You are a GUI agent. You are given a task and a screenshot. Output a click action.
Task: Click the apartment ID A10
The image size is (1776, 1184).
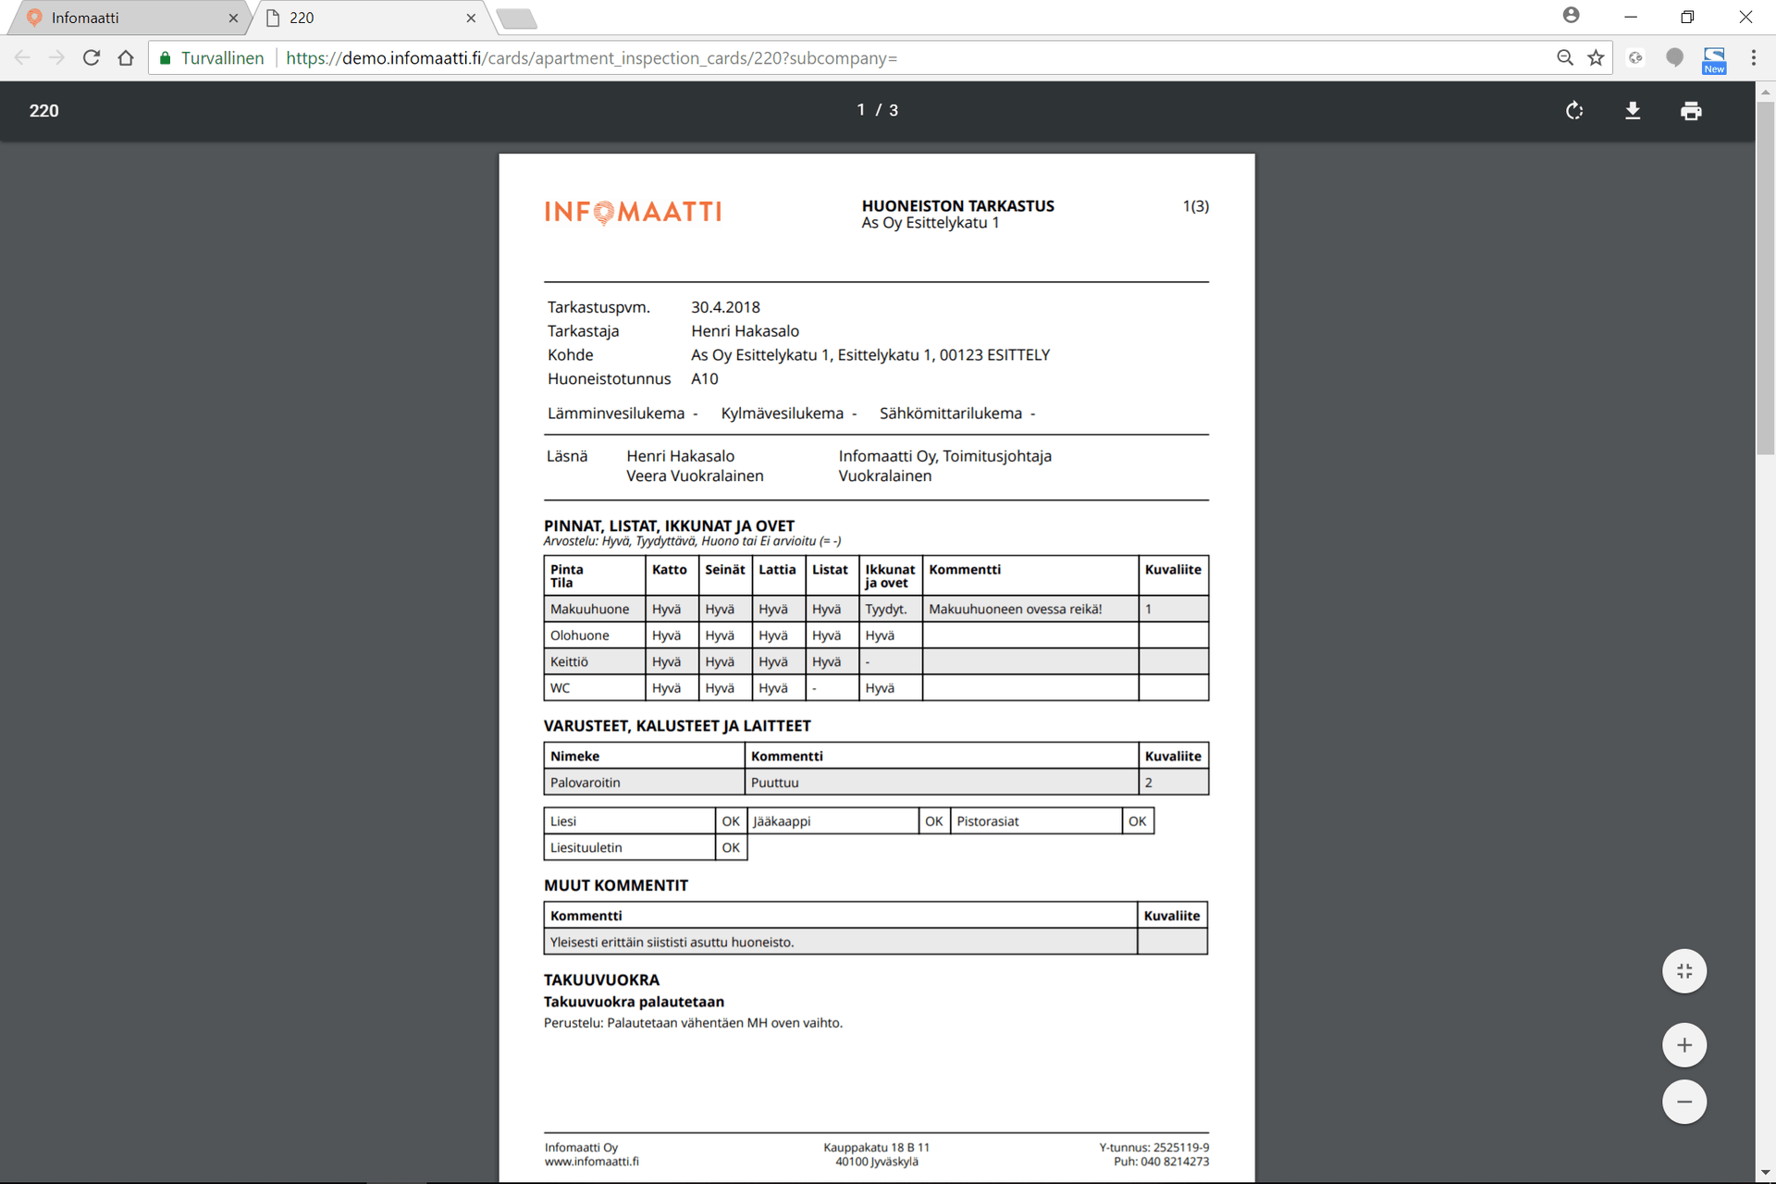pos(704,378)
